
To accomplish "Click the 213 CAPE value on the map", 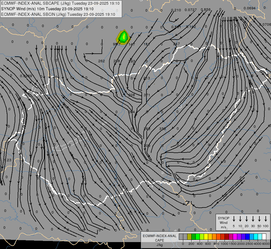I will point(147,78).
